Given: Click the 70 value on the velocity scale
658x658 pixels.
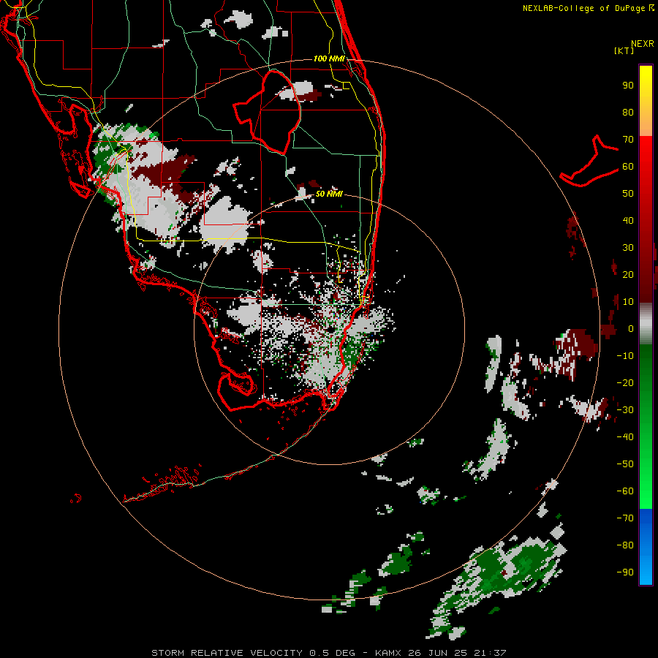Looking at the screenshot, I should pos(628,140).
